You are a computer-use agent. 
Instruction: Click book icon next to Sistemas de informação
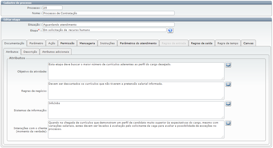pyautogui.click(x=228, y=104)
